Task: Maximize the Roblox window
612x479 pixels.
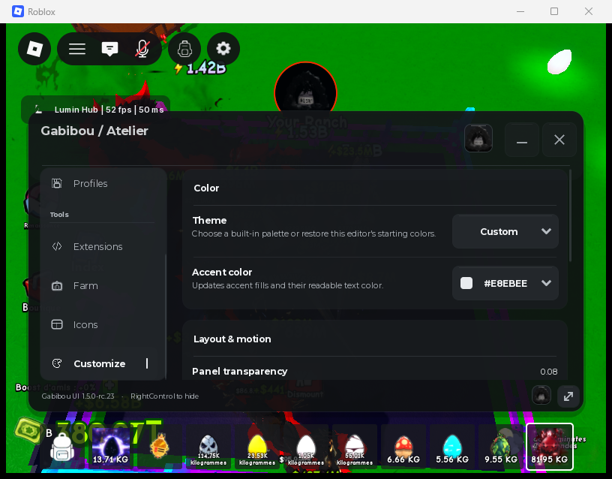Action: point(554,11)
